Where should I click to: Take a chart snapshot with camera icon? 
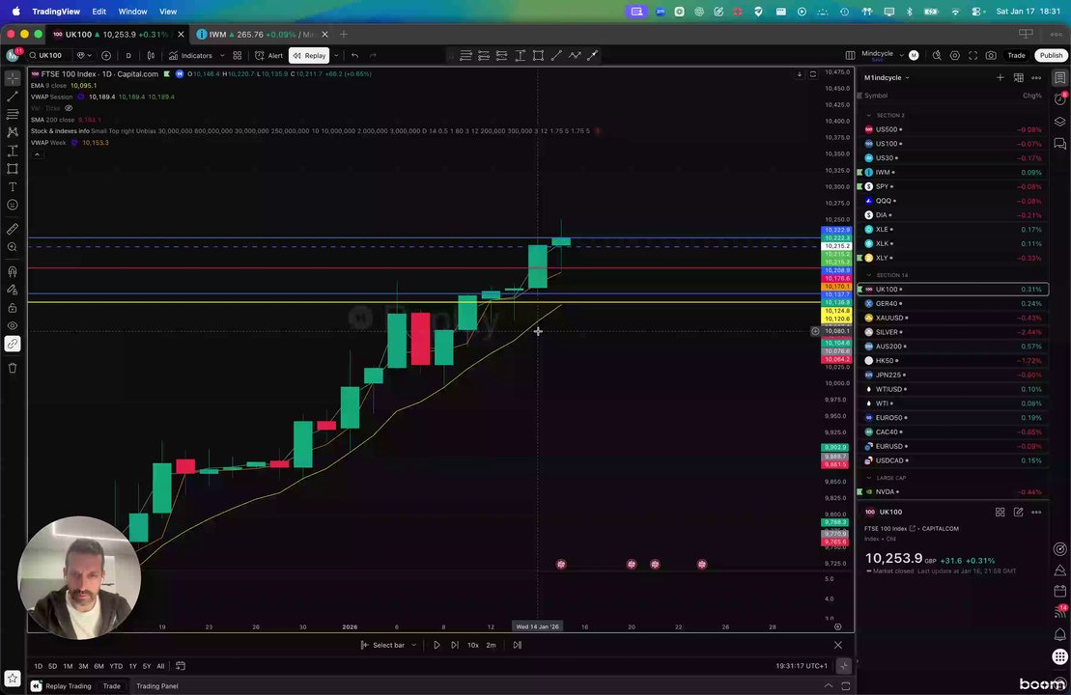[991, 55]
